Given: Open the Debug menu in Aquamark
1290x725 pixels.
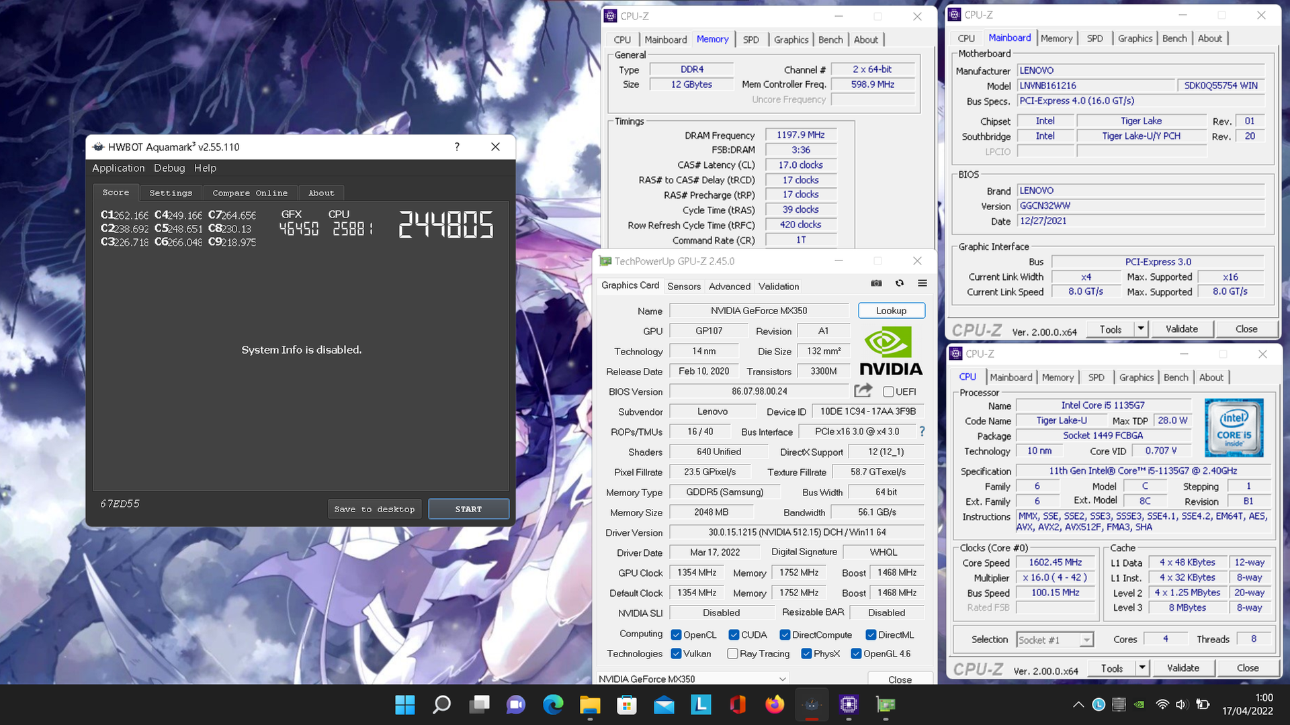Looking at the screenshot, I should pos(169,168).
